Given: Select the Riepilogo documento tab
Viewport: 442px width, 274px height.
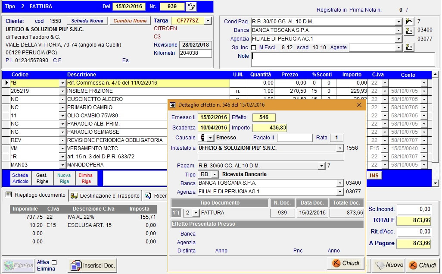Looking at the screenshot, I should pyautogui.click(x=35, y=195).
